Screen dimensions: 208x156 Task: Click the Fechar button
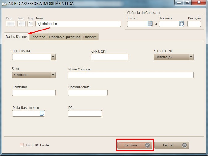(172, 145)
